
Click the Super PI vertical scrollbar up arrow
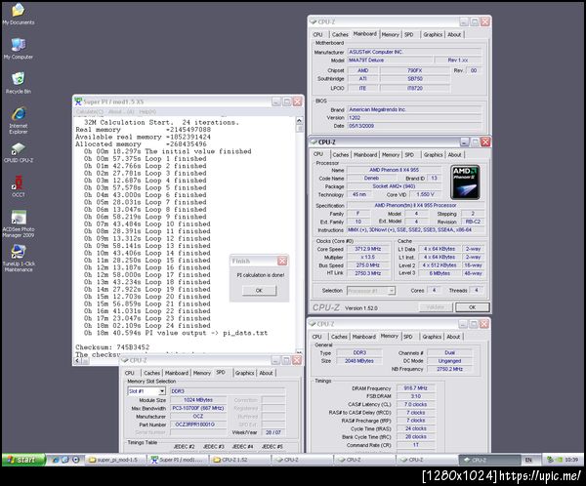(299, 121)
